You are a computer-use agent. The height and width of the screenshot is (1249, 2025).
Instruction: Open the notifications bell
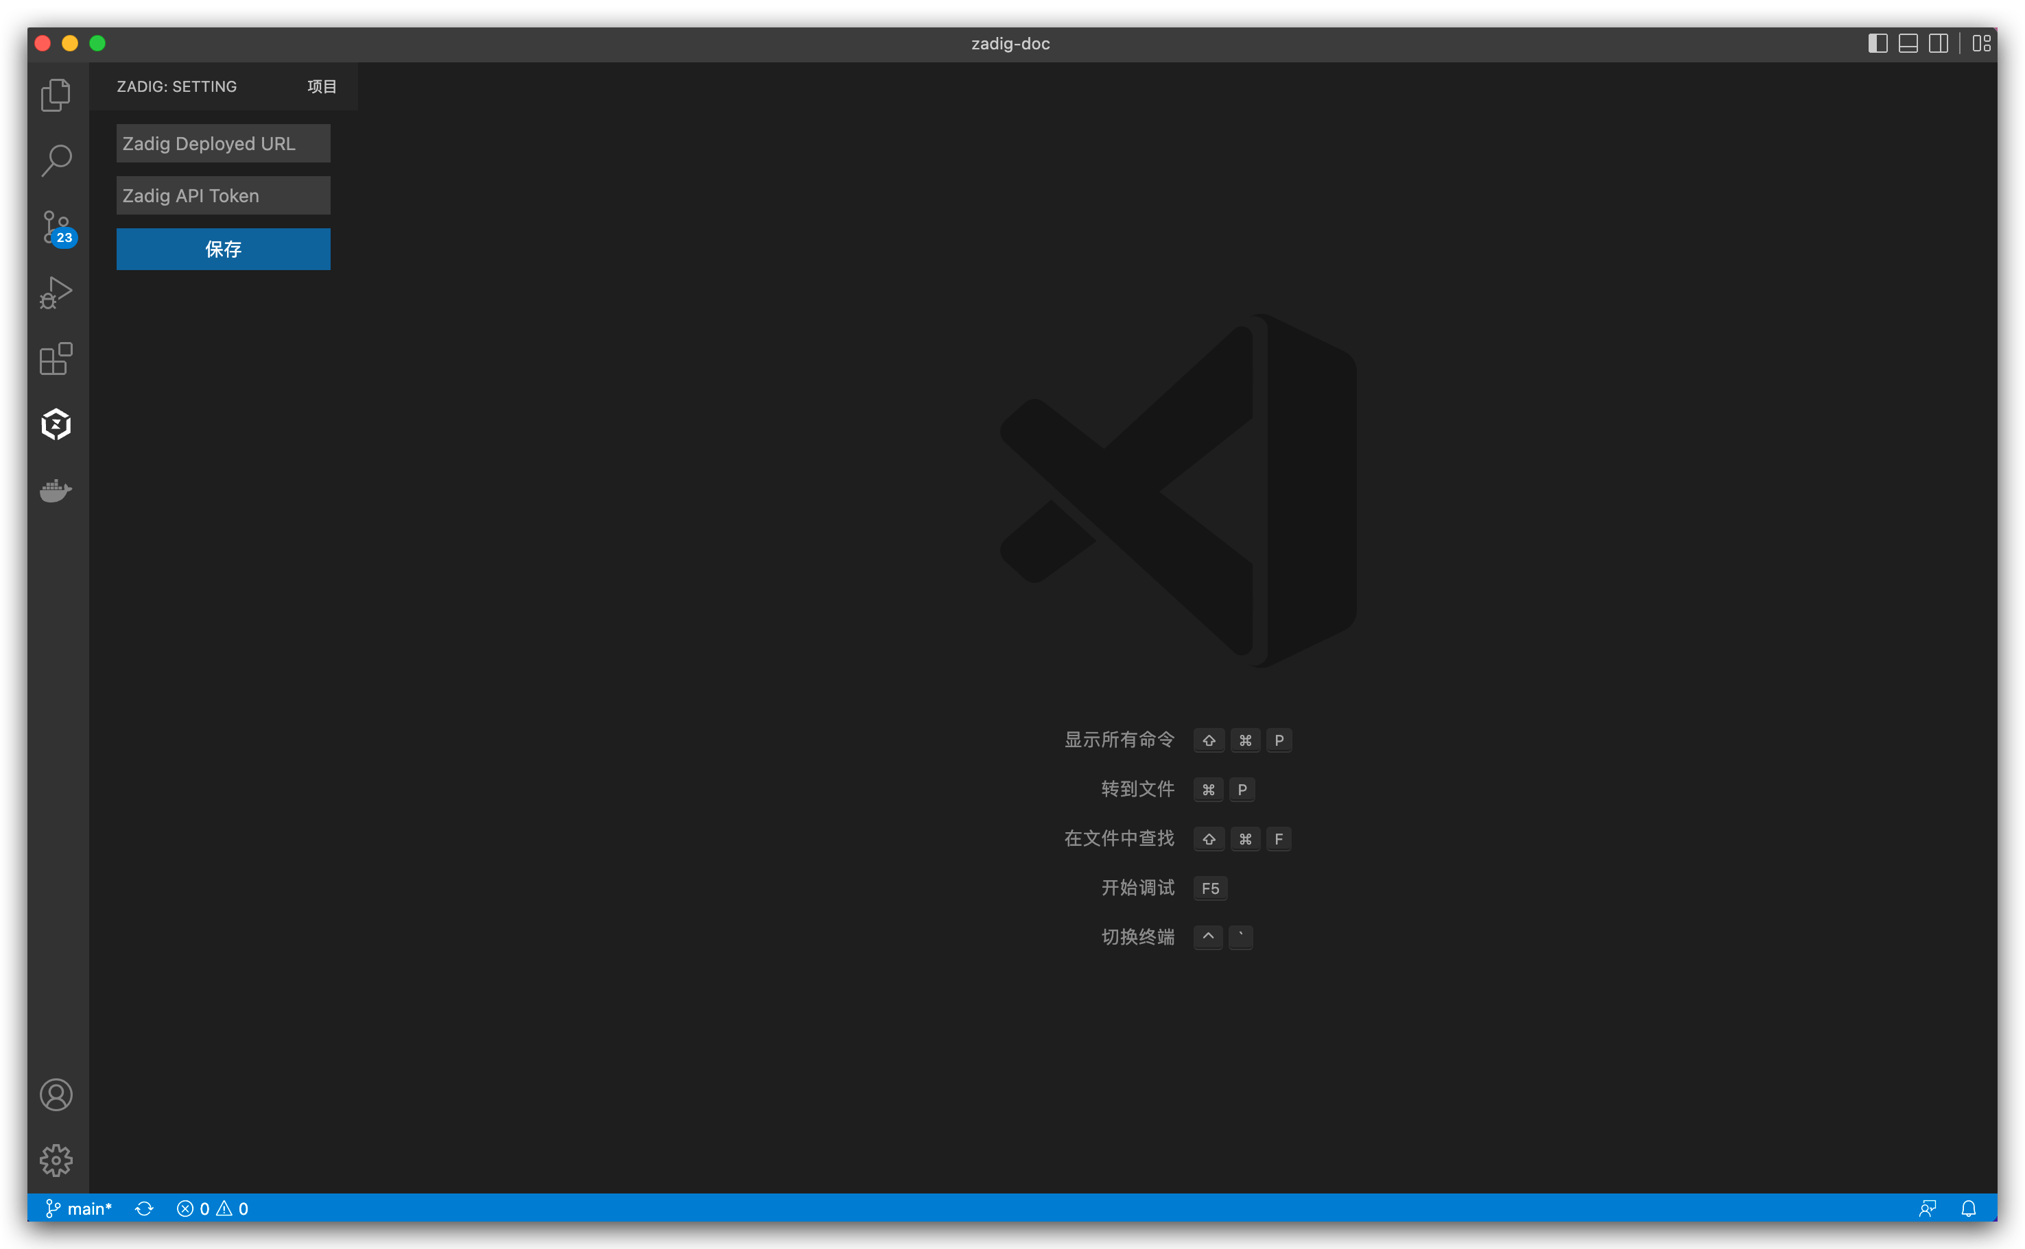pos(1969,1208)
